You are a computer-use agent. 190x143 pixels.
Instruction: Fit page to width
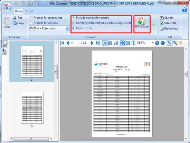128,43
